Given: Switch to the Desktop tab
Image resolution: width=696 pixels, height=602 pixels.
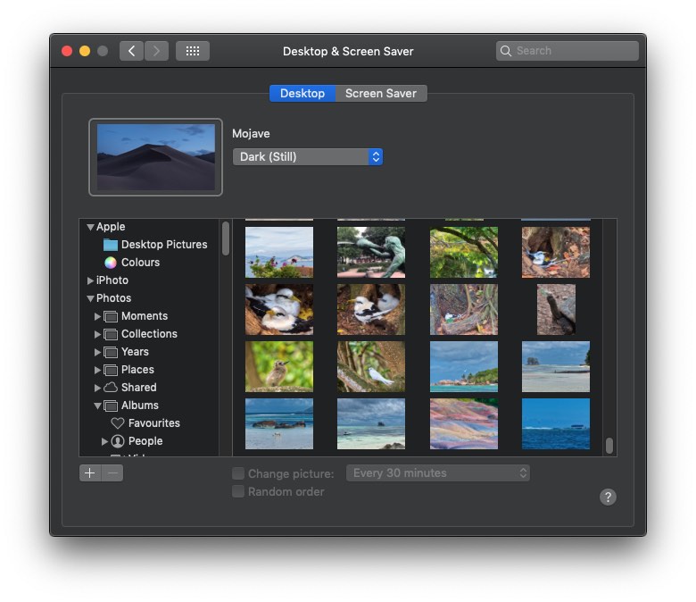Looking at the screenshot, I should (302, 93).
